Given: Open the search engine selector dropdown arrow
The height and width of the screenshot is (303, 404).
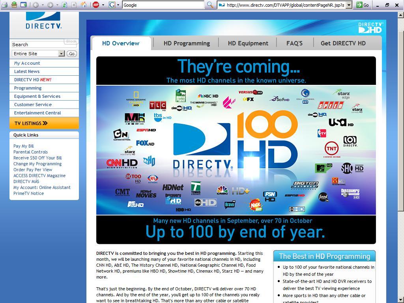Looking at the screenshot, I should (118, 5).
